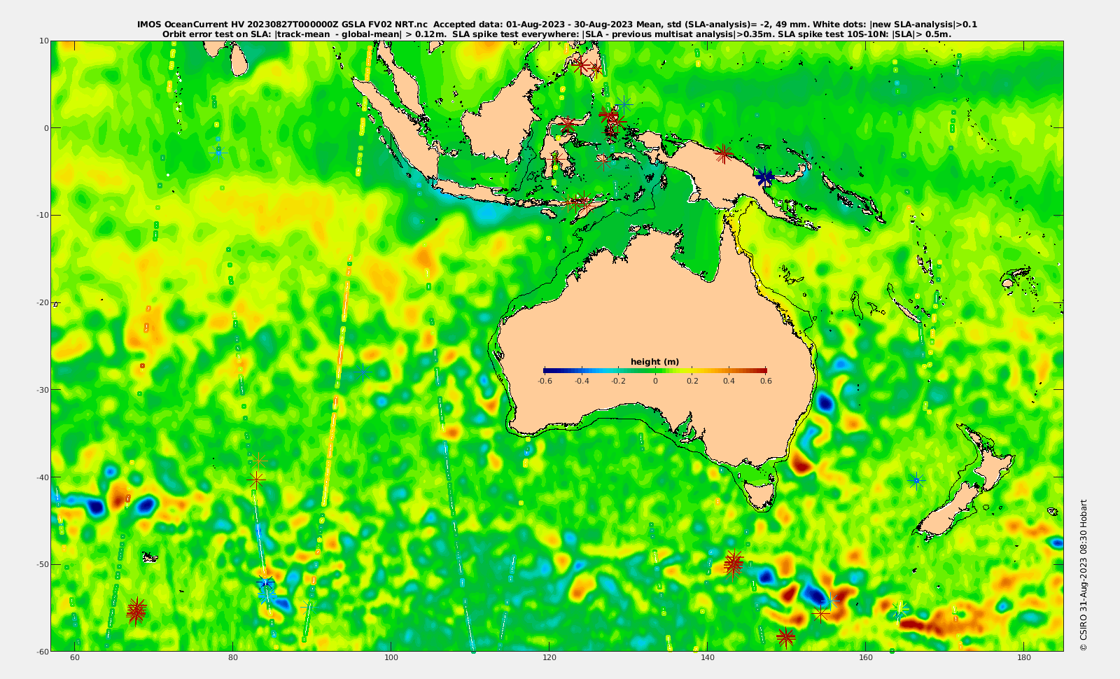Click the red asterisk marker near 124E, 7N
Screen dimensions: 1120x679
coord(580,66)
